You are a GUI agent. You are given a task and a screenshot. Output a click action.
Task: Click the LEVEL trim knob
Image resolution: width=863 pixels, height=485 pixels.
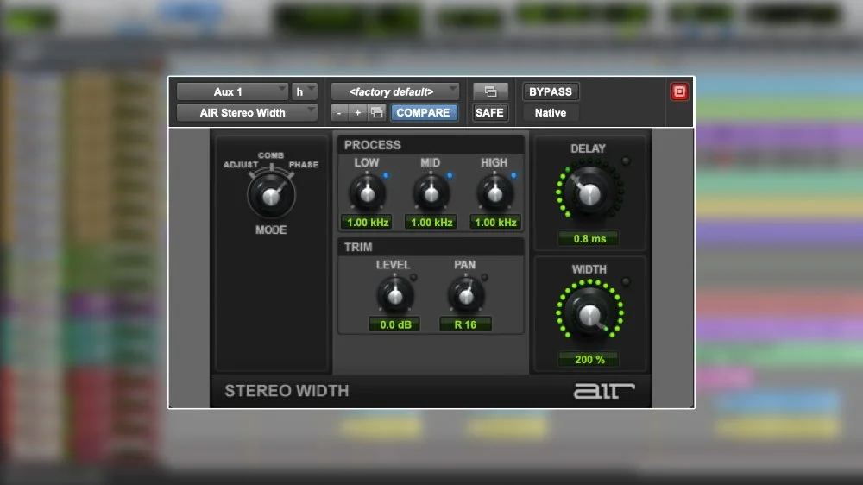(395, 296)
